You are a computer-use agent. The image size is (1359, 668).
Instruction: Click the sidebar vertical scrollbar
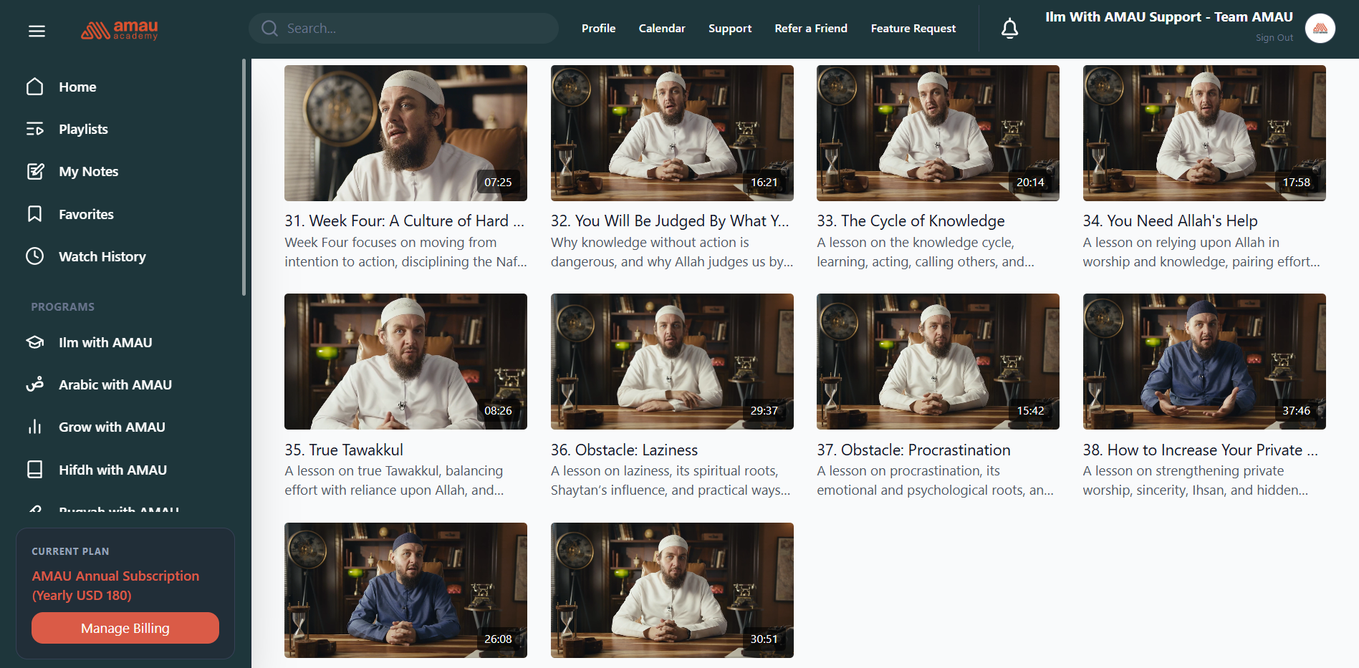coord(244,179)
